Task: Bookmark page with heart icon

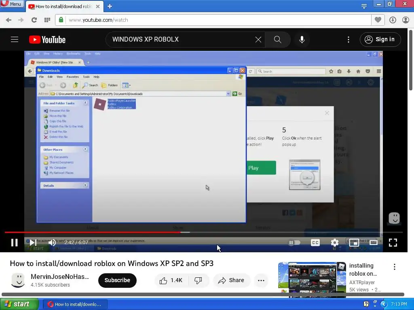Action: pyautogui.click(x=378, y=20)
